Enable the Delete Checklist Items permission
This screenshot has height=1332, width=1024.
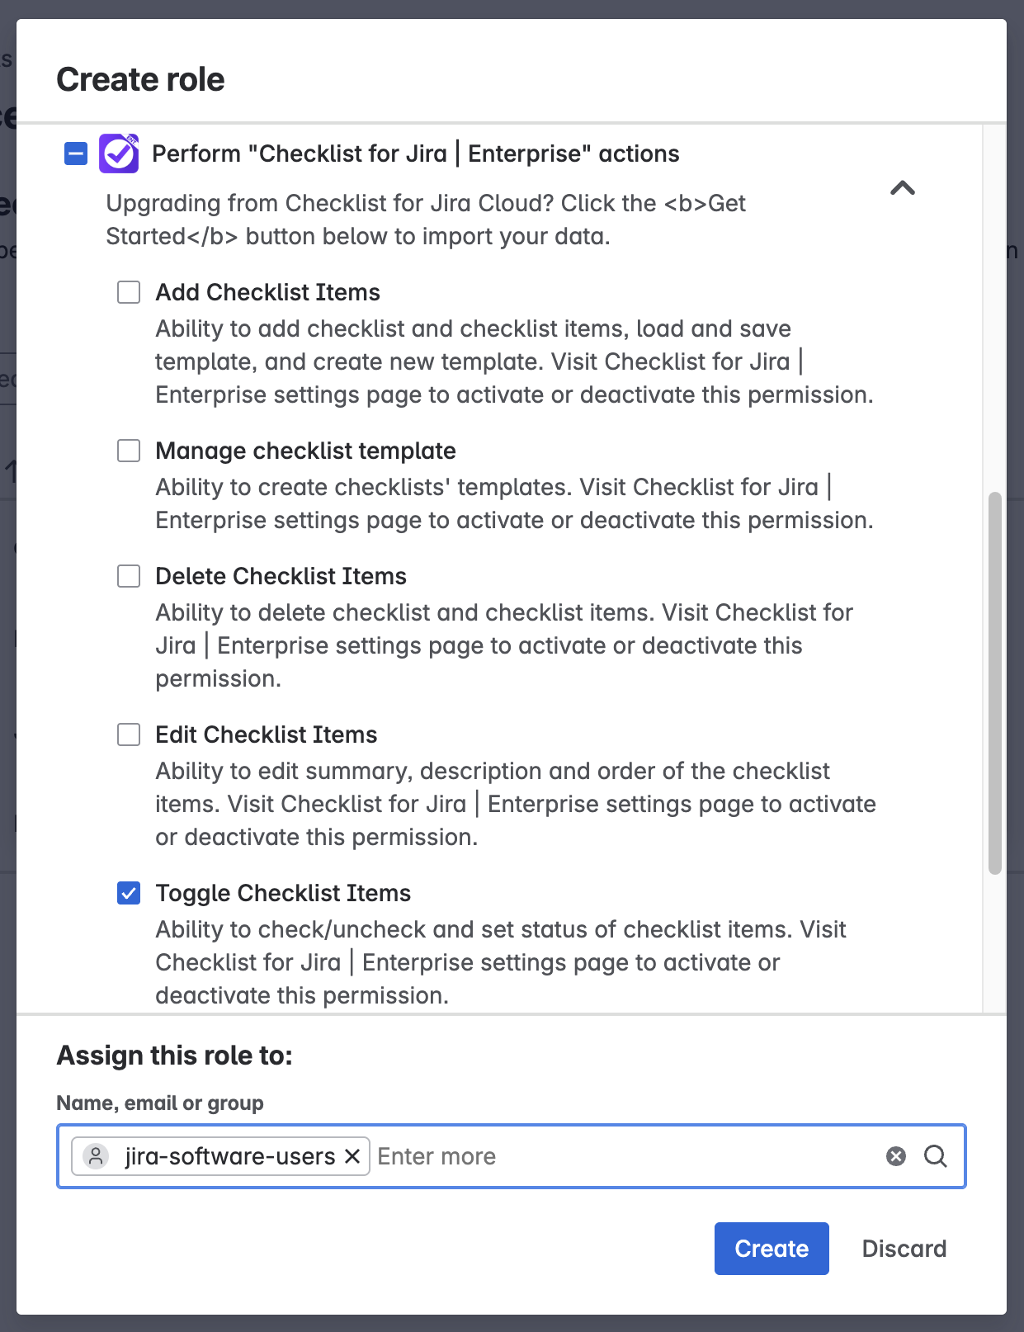tap(129, 576)
